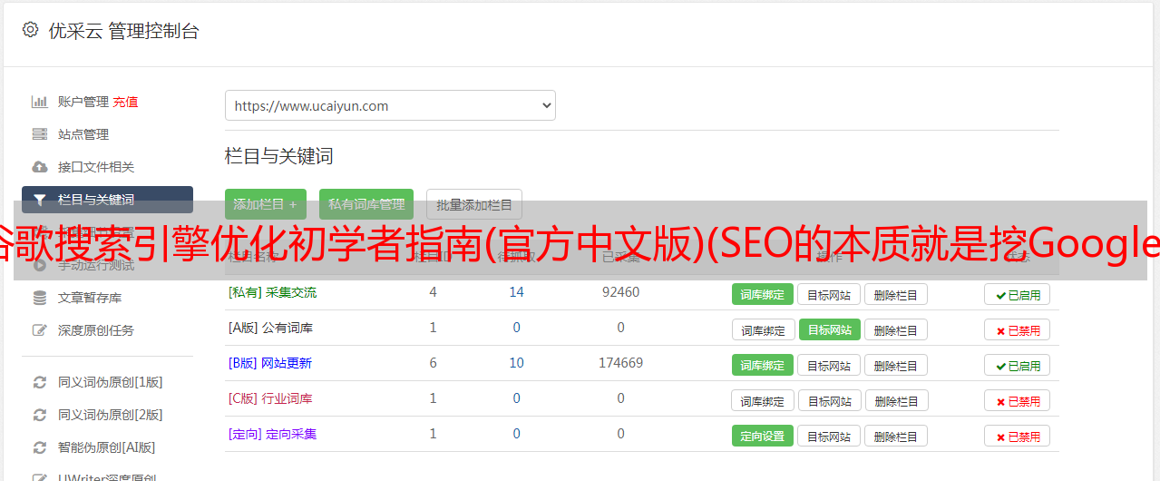The width and height of the screenshot is (1160, 481).
Task: Click the cloud upload icon for 接口文件相关
Action: click(x=39, y=167)
